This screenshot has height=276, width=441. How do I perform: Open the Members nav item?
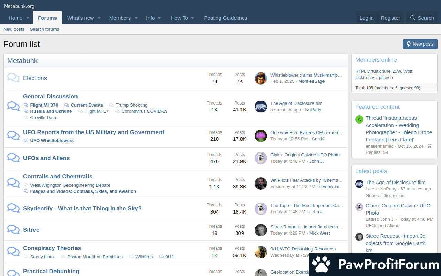[x=120, y=18]
